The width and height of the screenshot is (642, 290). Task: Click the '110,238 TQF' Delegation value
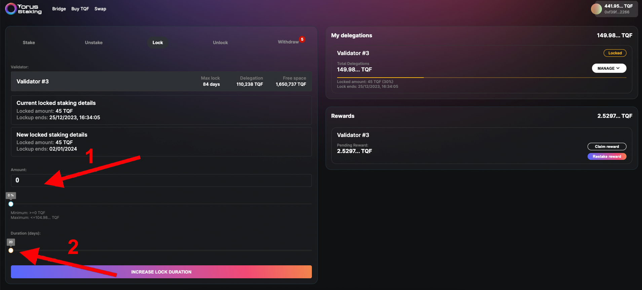click(x=250, y=84)
